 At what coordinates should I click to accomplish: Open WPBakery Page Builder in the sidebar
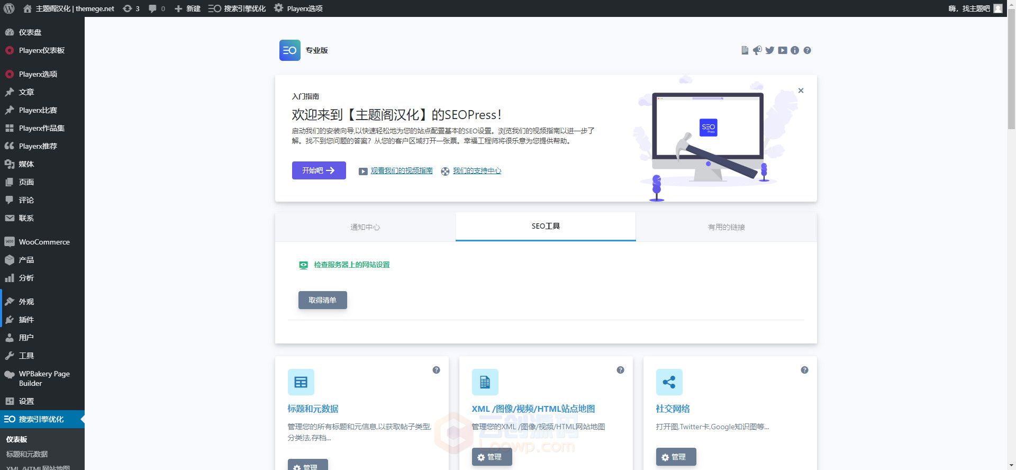tap(42, 378)
